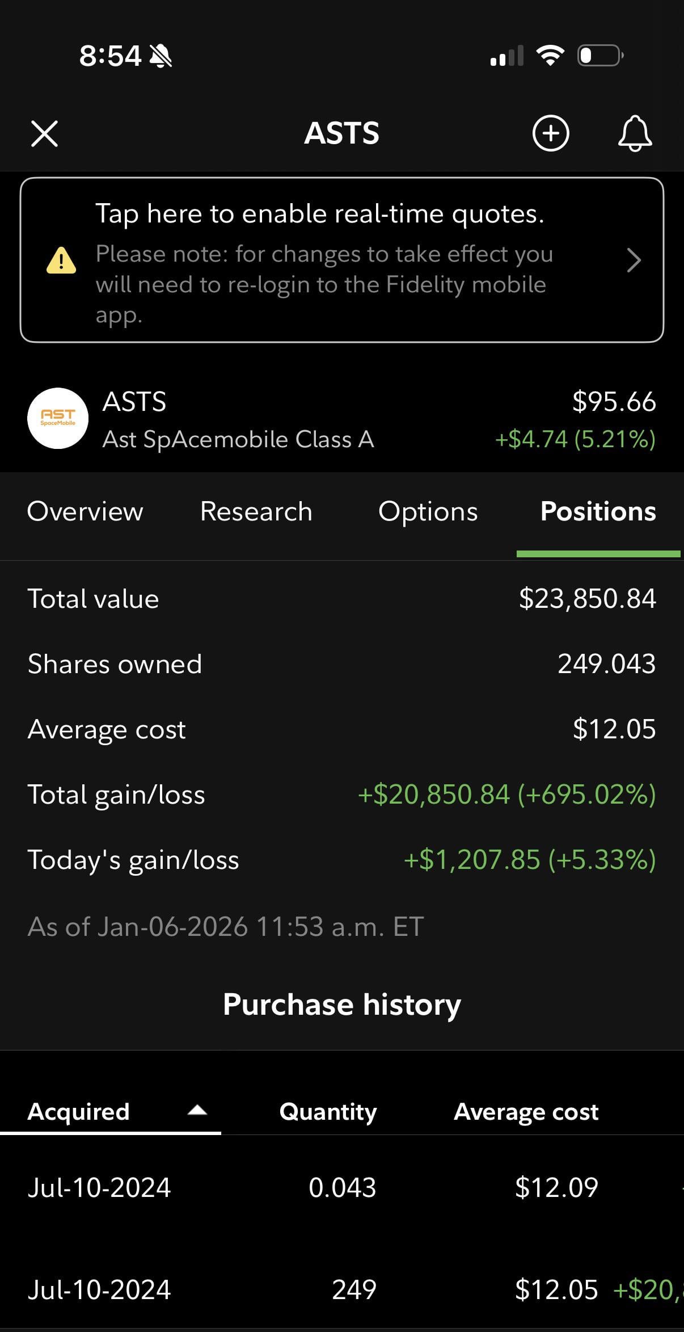Tap the silent mode bell icon

point(161,56)
